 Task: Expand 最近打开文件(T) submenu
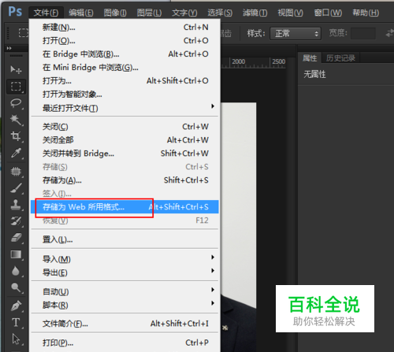pyautogui.click(x=125, y=108)
